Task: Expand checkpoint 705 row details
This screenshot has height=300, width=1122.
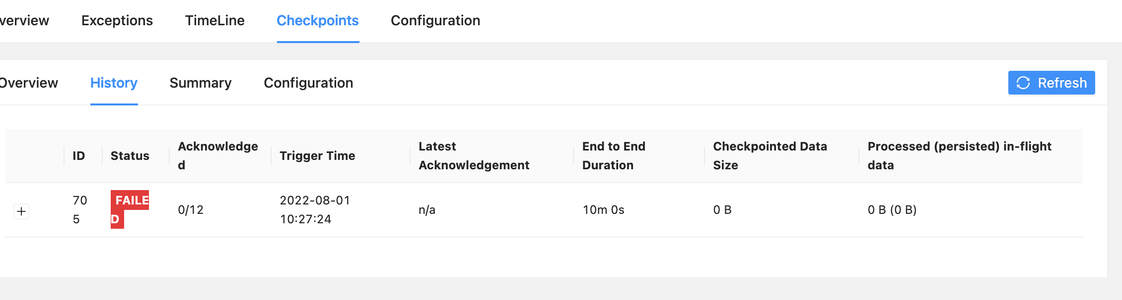Action: point(21,211)
